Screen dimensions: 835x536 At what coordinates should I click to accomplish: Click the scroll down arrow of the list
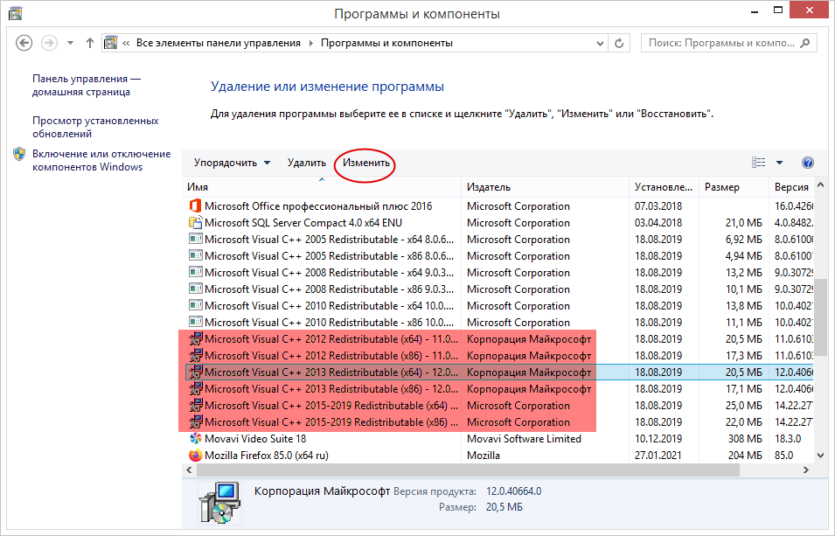821,456
